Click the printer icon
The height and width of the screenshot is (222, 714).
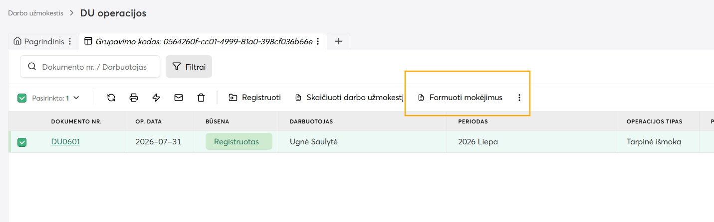pyautogui.click(x=134, y=98)
